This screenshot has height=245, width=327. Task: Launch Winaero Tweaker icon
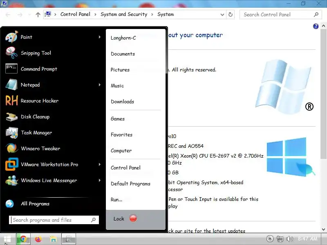(x=11, y=148)
